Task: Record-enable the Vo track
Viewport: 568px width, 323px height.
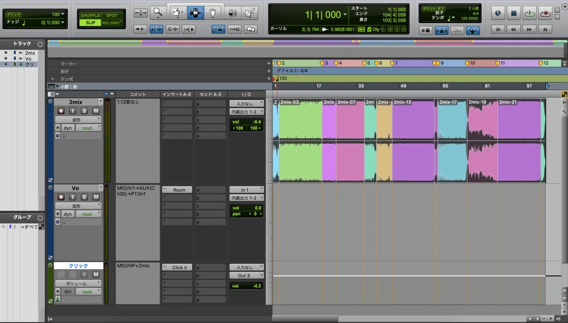Action: [x=61, y=197]
